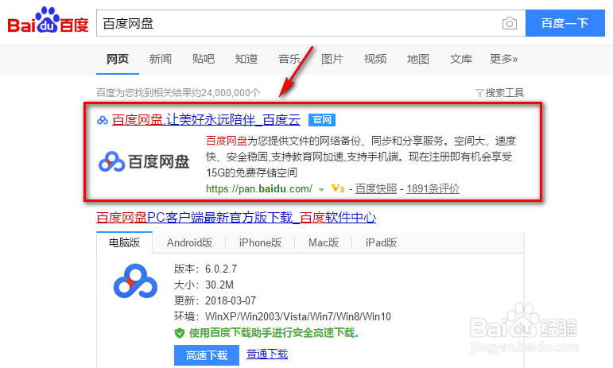The height and width of the screenshot is (368, 613).
Task: Click the V3 credibility badge icon
Action: coord(337,188)
